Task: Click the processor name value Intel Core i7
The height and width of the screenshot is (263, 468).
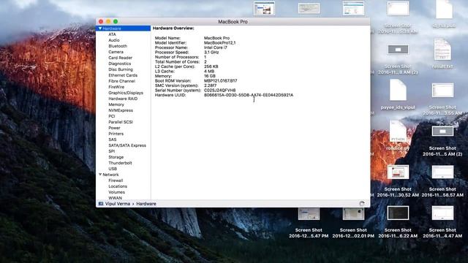Action: coord(215,47)
